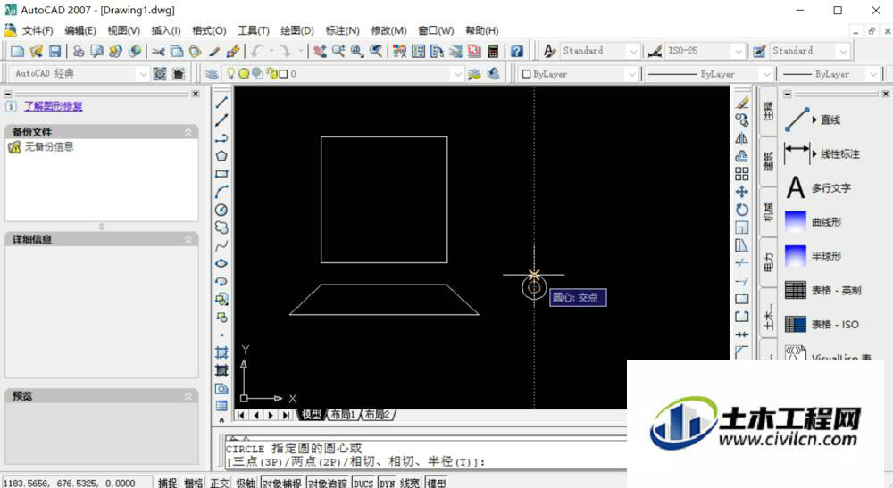Click the Move tool in modify toolbar

pyautogui.click(x=741, y=192)
